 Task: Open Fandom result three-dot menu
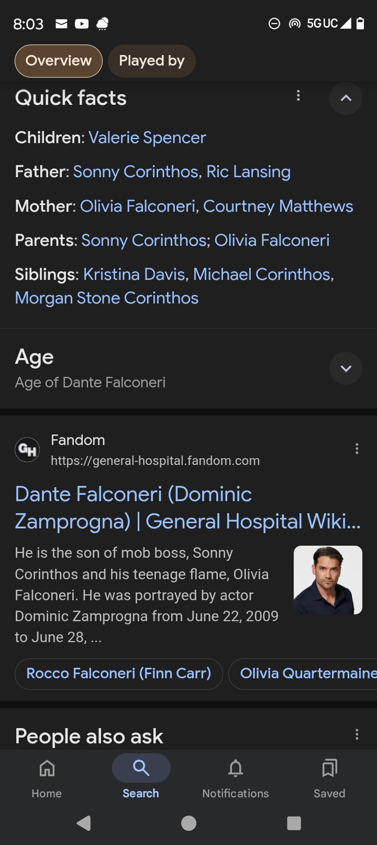[x=357, y=448]
